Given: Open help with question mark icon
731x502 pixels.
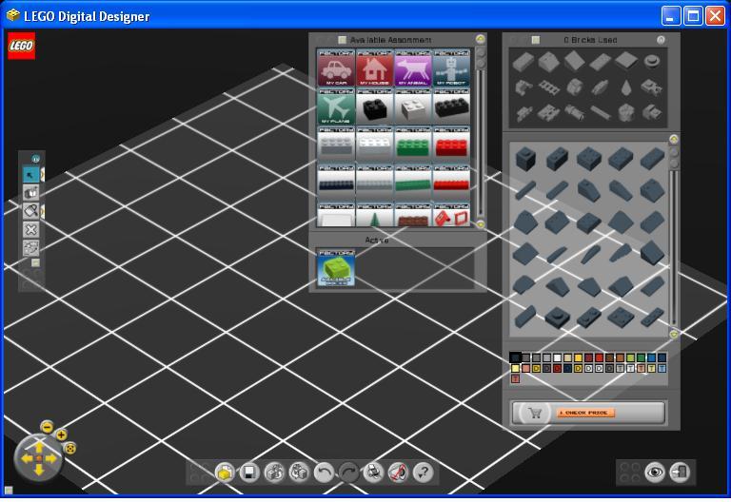Looking at the screenshot, I should click(x=423, y=473).
